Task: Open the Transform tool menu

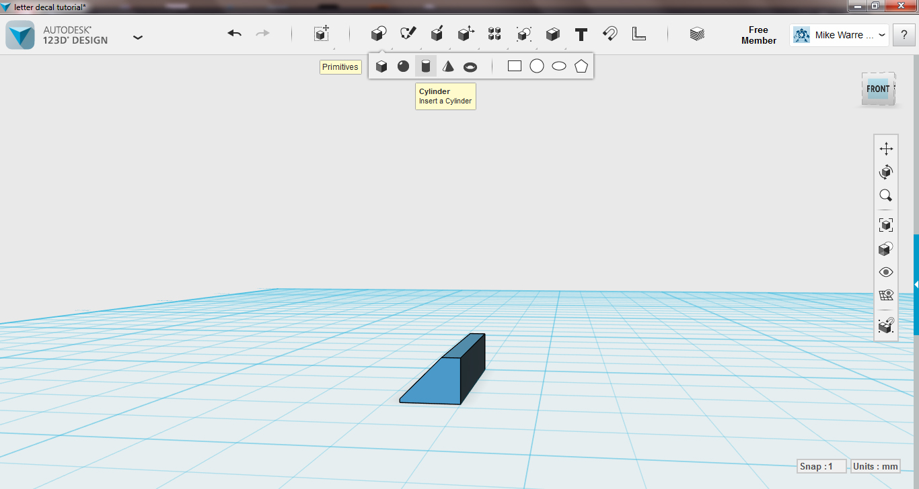Action: tap(322, 34)
